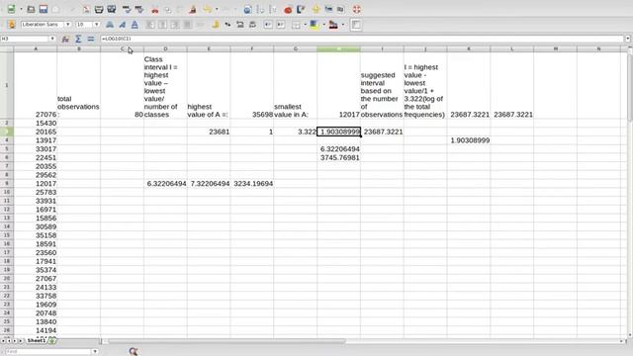Increase the cell indent
The height and width of the screenshot is (356, 633).
[x=281, y=25]
